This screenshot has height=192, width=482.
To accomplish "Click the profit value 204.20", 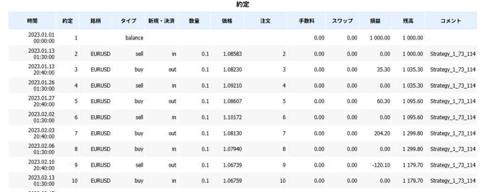I will 381,133.
